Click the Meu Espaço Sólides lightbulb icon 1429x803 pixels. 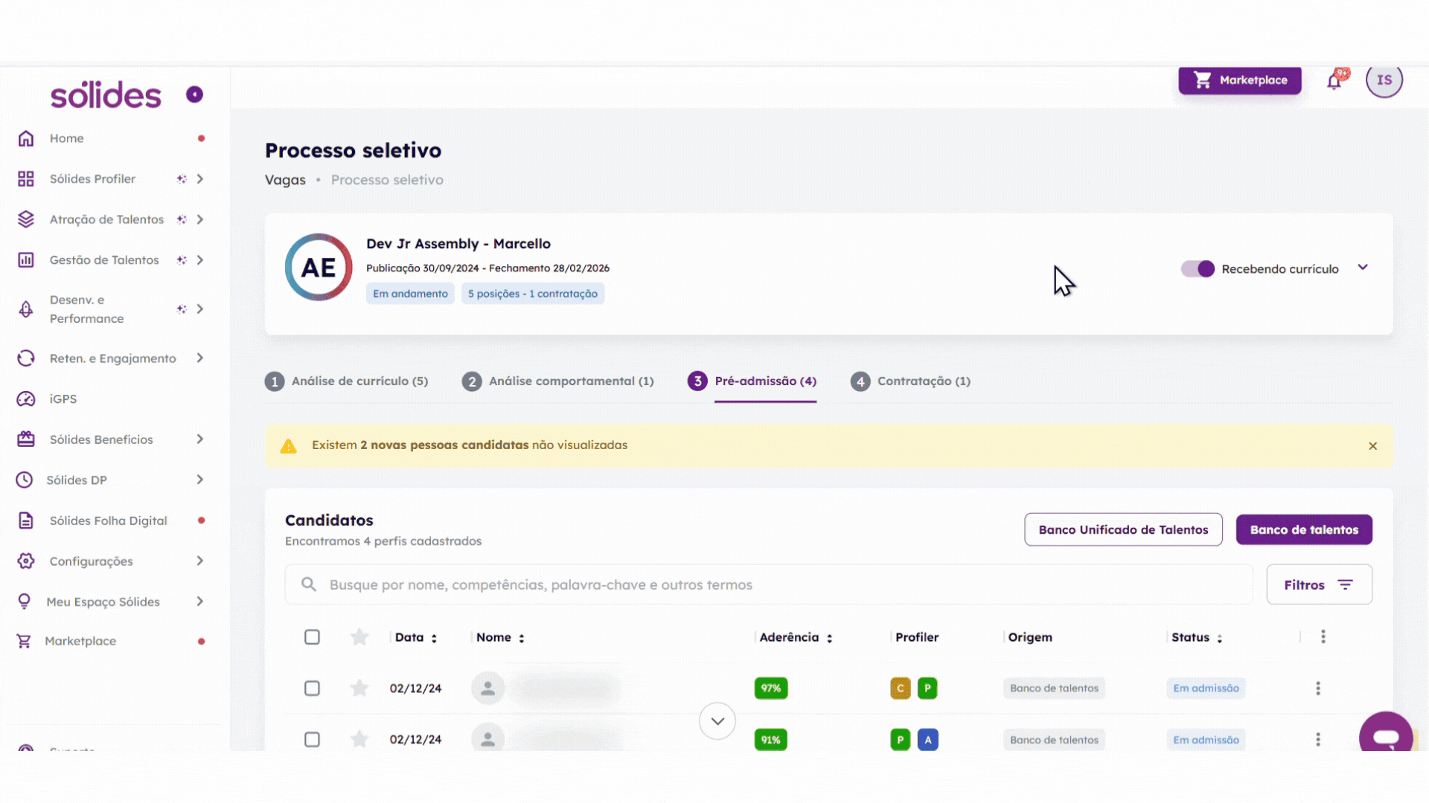(x=25, y=602)
